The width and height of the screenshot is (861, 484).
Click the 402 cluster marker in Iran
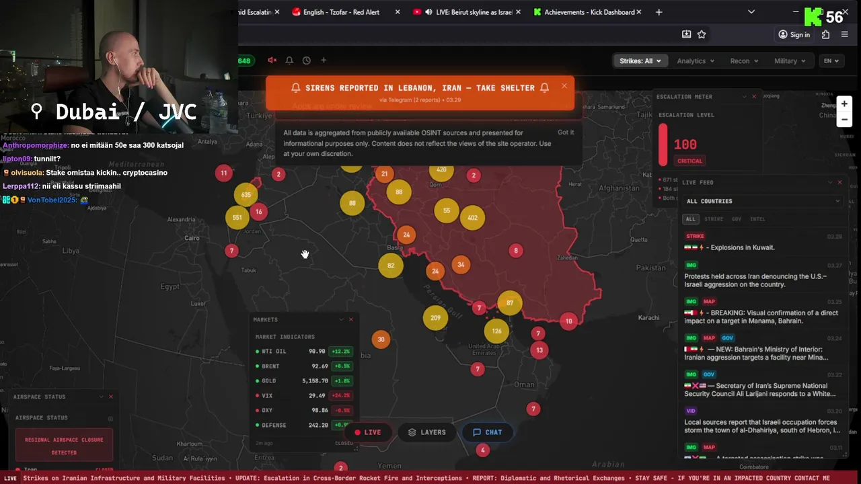click(472, 218)
